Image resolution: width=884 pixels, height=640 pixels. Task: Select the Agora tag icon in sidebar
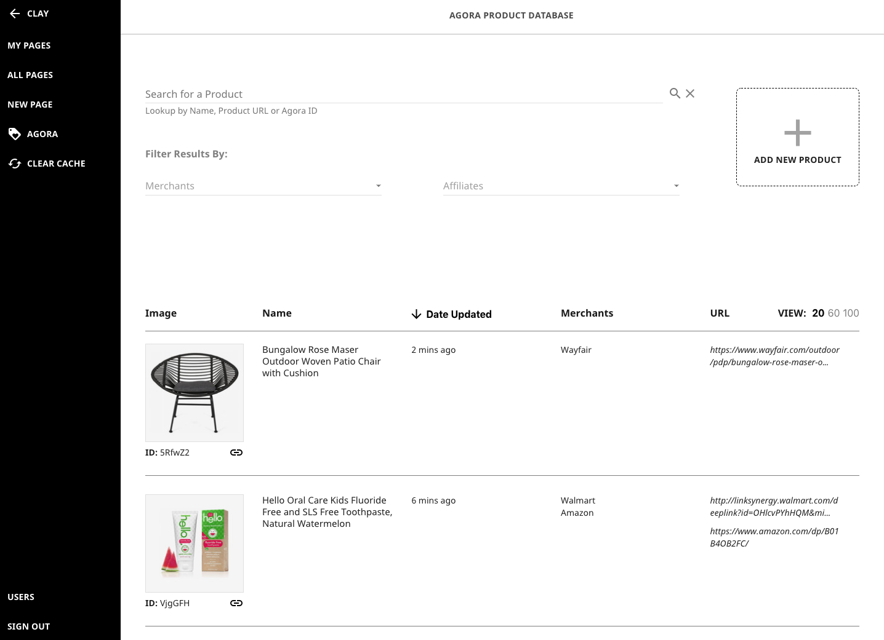[15, 133]
